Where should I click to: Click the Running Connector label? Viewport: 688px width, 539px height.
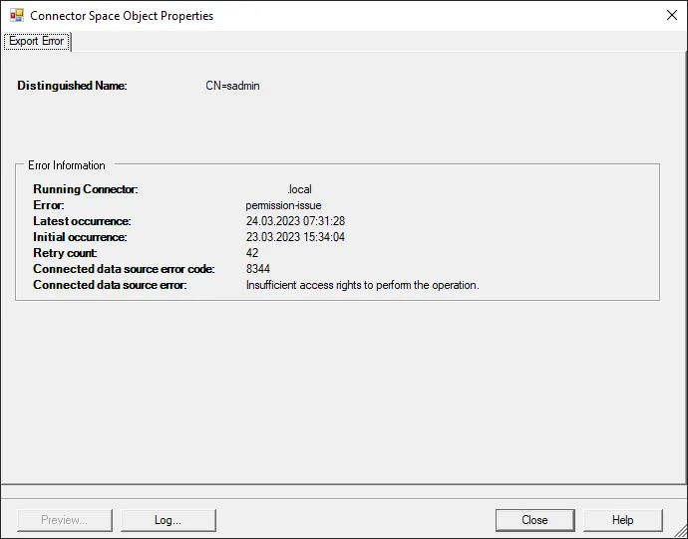(86, 189)
